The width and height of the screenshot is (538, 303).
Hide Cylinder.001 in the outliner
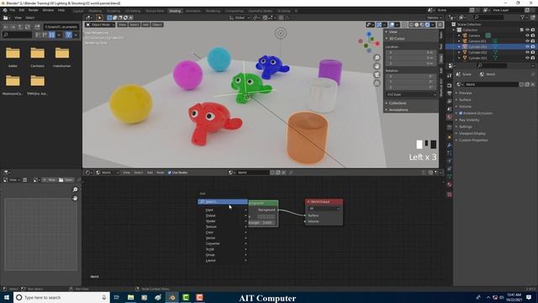(527, 47)
